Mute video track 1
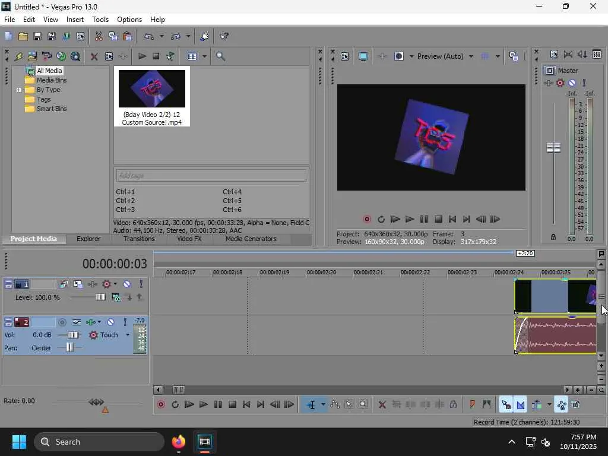 pyautogui.click(x=127, y=284)
